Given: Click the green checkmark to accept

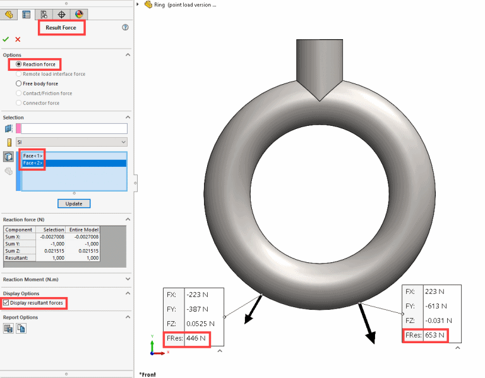Looking at the screenshot, I should click(6, 39).
